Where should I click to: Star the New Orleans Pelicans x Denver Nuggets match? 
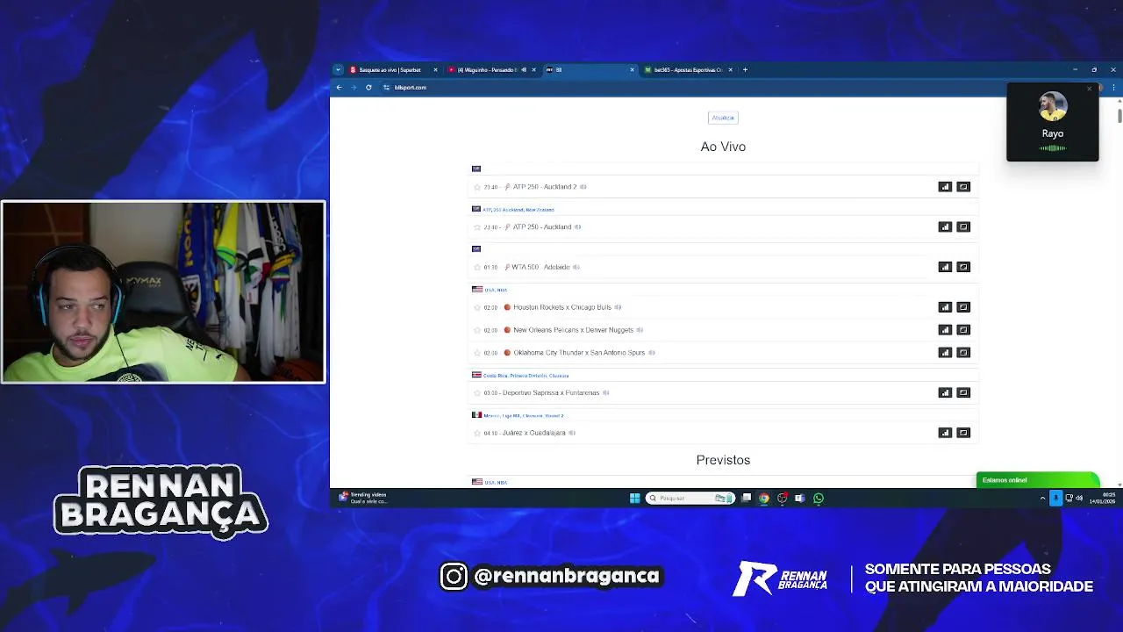click(x=477, y=330)
